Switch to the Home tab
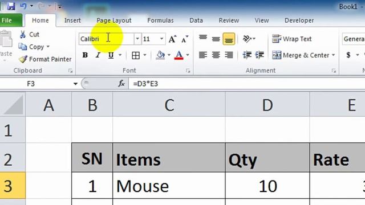365x205 pixels. pos(40,20)
